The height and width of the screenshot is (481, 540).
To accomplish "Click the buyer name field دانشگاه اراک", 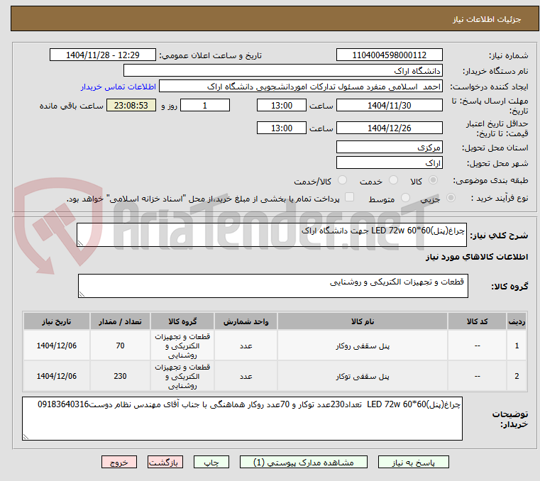I will 282,71.
